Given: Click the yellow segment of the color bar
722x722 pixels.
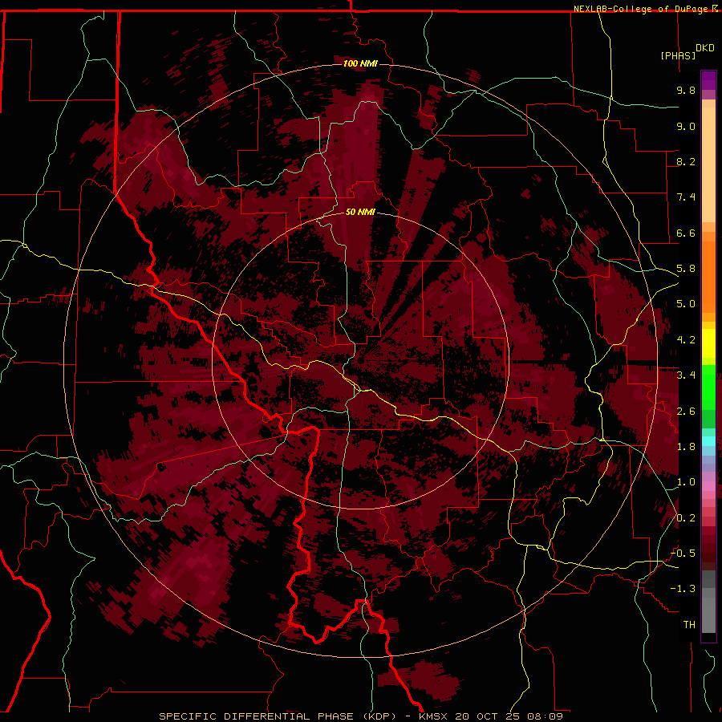Looking at the screenshot, I should [708, 343].
